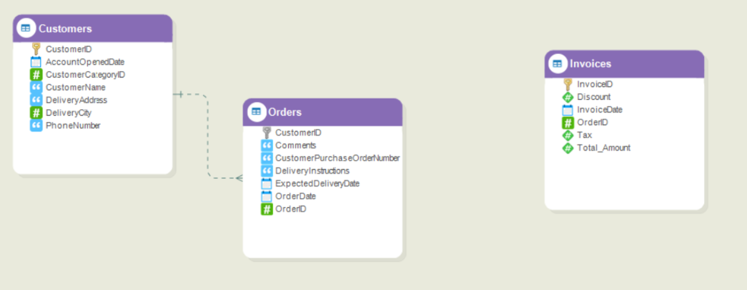The width and height of the screenshot is (747, 290).
Task: Select the DeliveryCity field
Action: tap(69, 113)
